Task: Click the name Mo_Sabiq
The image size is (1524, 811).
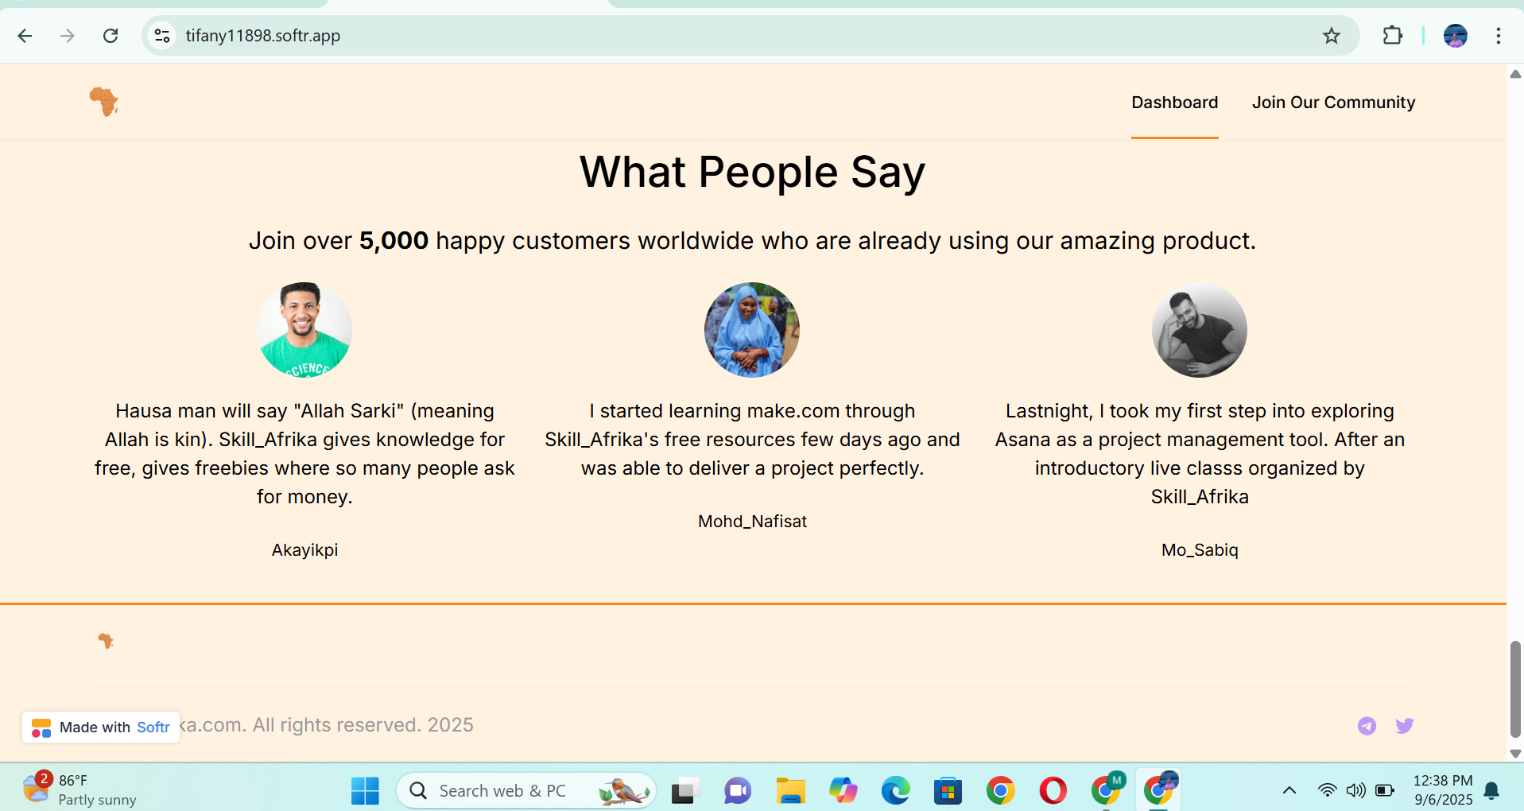Action: coord(1200,550)
